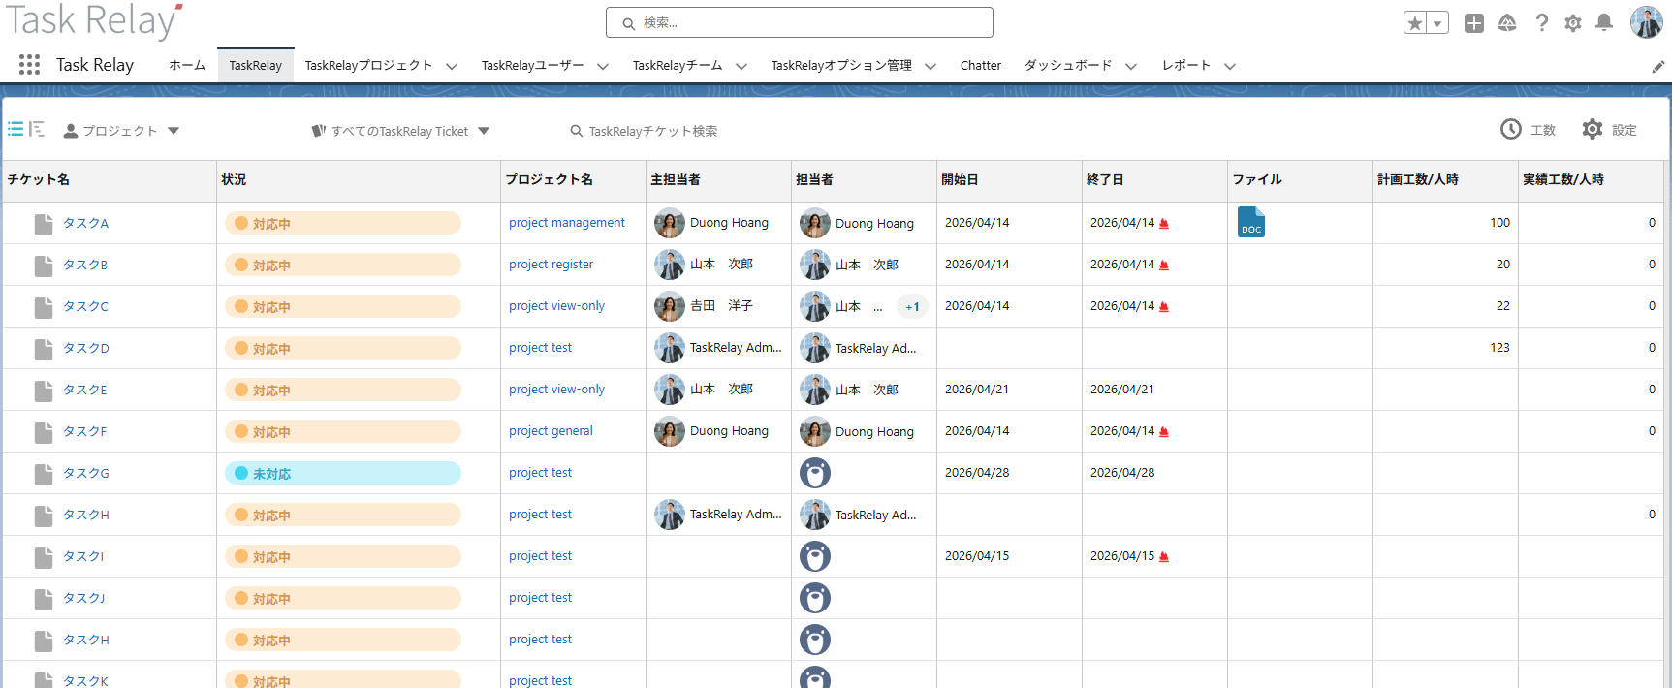Click the 未対応 status pill for タスクG
Image resolution: width=1672 pixels, height=688 pixels.
click(x=343, y=473)
